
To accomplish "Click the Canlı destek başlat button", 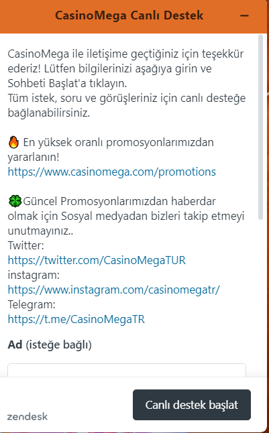I will [x=192, y=405].
